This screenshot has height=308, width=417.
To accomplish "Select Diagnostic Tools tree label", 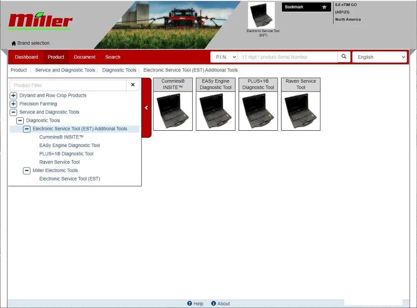I will point(43,120).
